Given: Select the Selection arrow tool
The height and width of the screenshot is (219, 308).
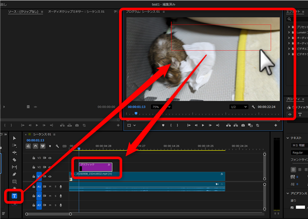Looking at the screenshot, I should [14, 138].
